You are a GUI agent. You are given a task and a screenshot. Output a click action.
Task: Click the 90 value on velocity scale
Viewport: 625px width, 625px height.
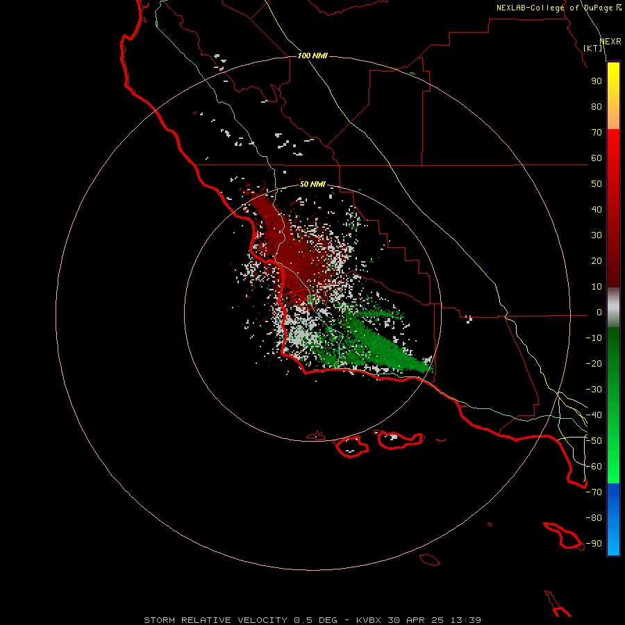pos(597,81)
